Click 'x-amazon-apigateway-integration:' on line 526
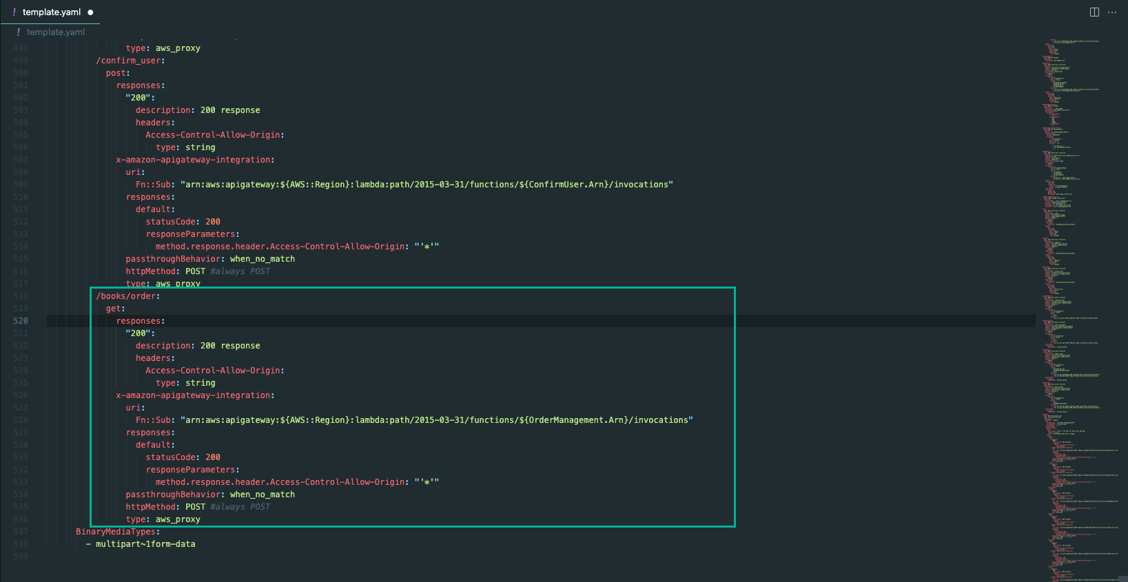Image resolution: width=1128 pixels, height=582 pixels. [195, 395]
